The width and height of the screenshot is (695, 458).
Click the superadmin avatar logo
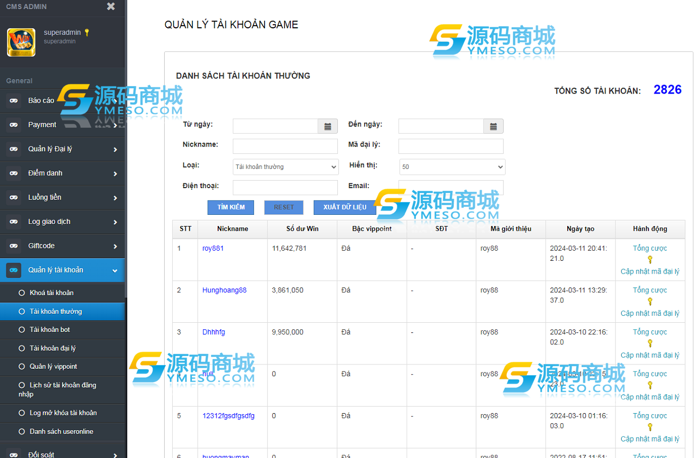point(21,42)
